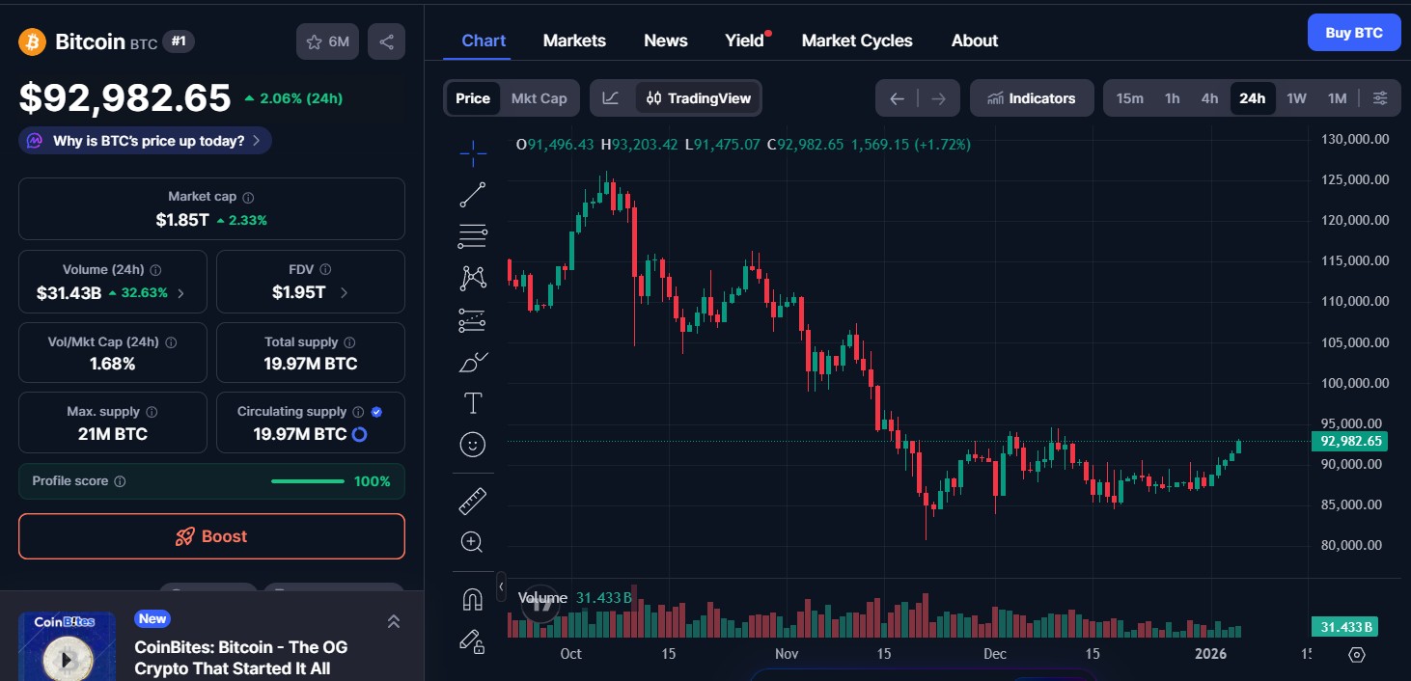Select the crosshair cursor tool
Viewport: 1411px width, 681px height.
tap(472, 152)
